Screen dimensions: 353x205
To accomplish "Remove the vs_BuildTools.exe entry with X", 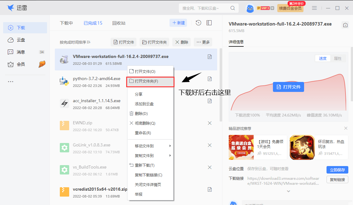I will 210,167.
